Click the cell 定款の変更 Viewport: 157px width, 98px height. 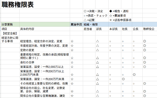click(x=45, y=50)
